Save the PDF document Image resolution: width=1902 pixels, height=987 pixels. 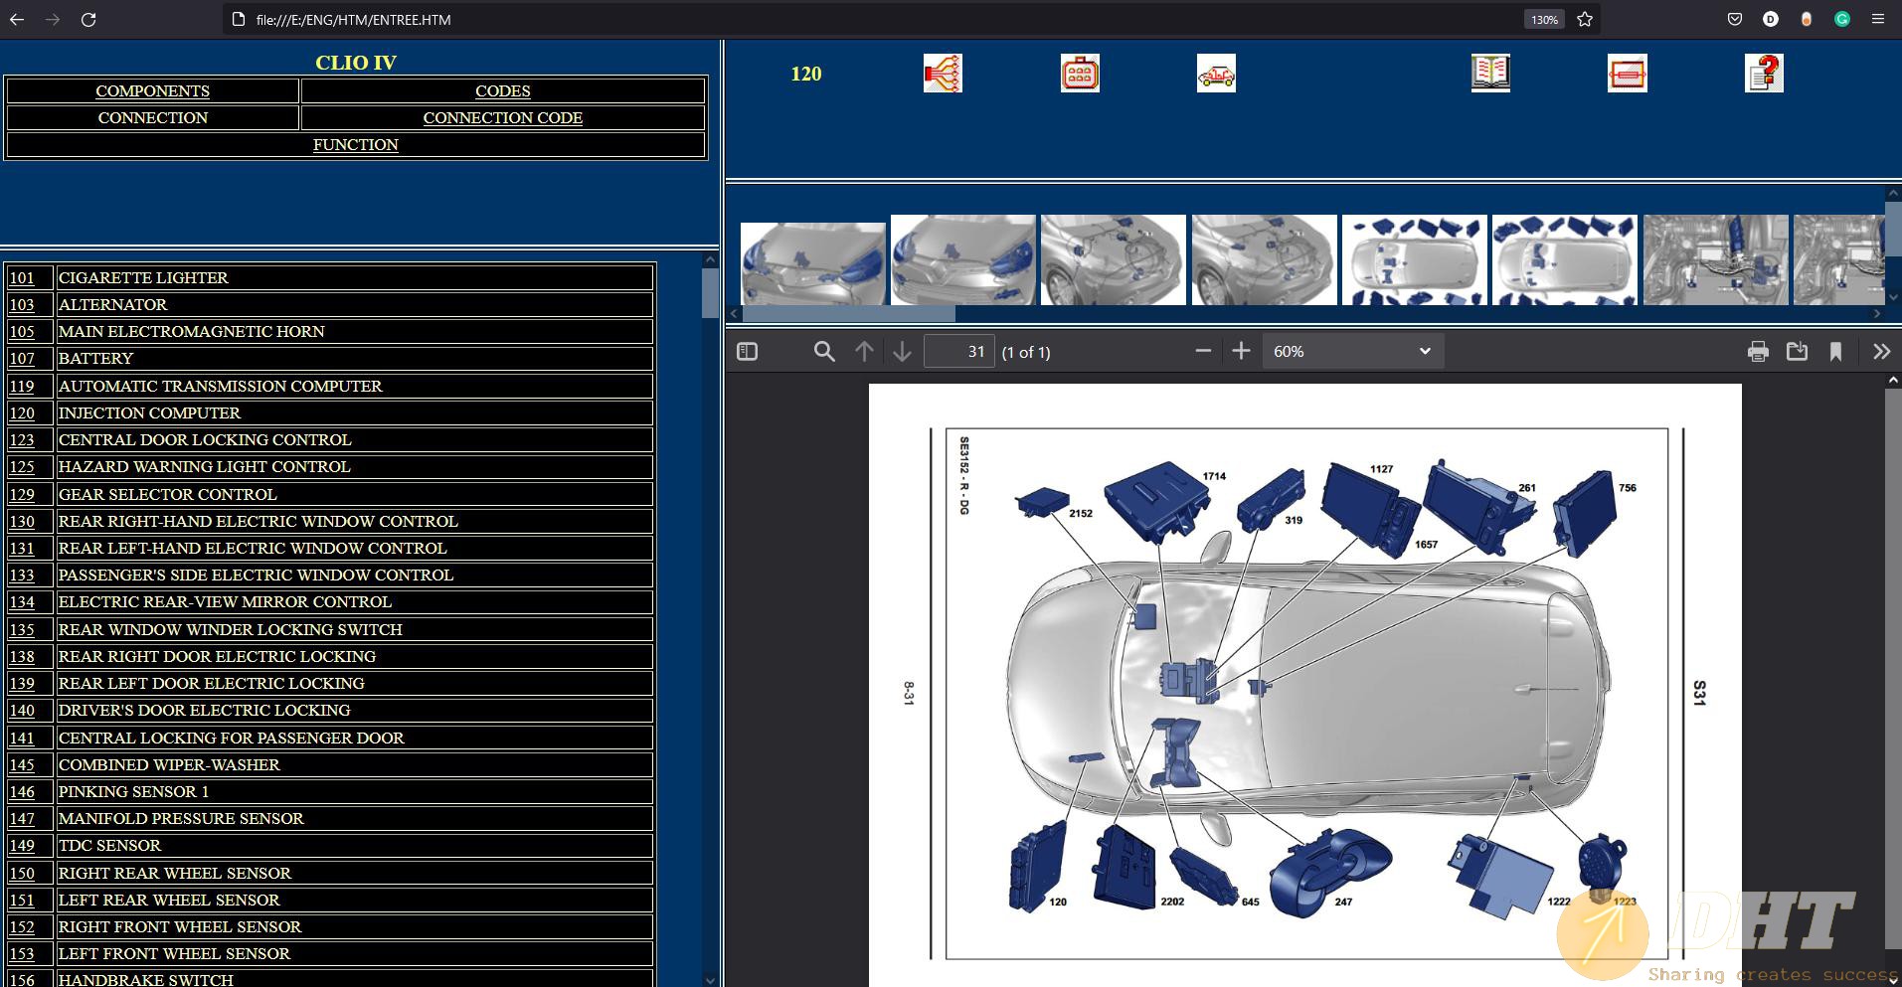click(x=1797, y=352)
